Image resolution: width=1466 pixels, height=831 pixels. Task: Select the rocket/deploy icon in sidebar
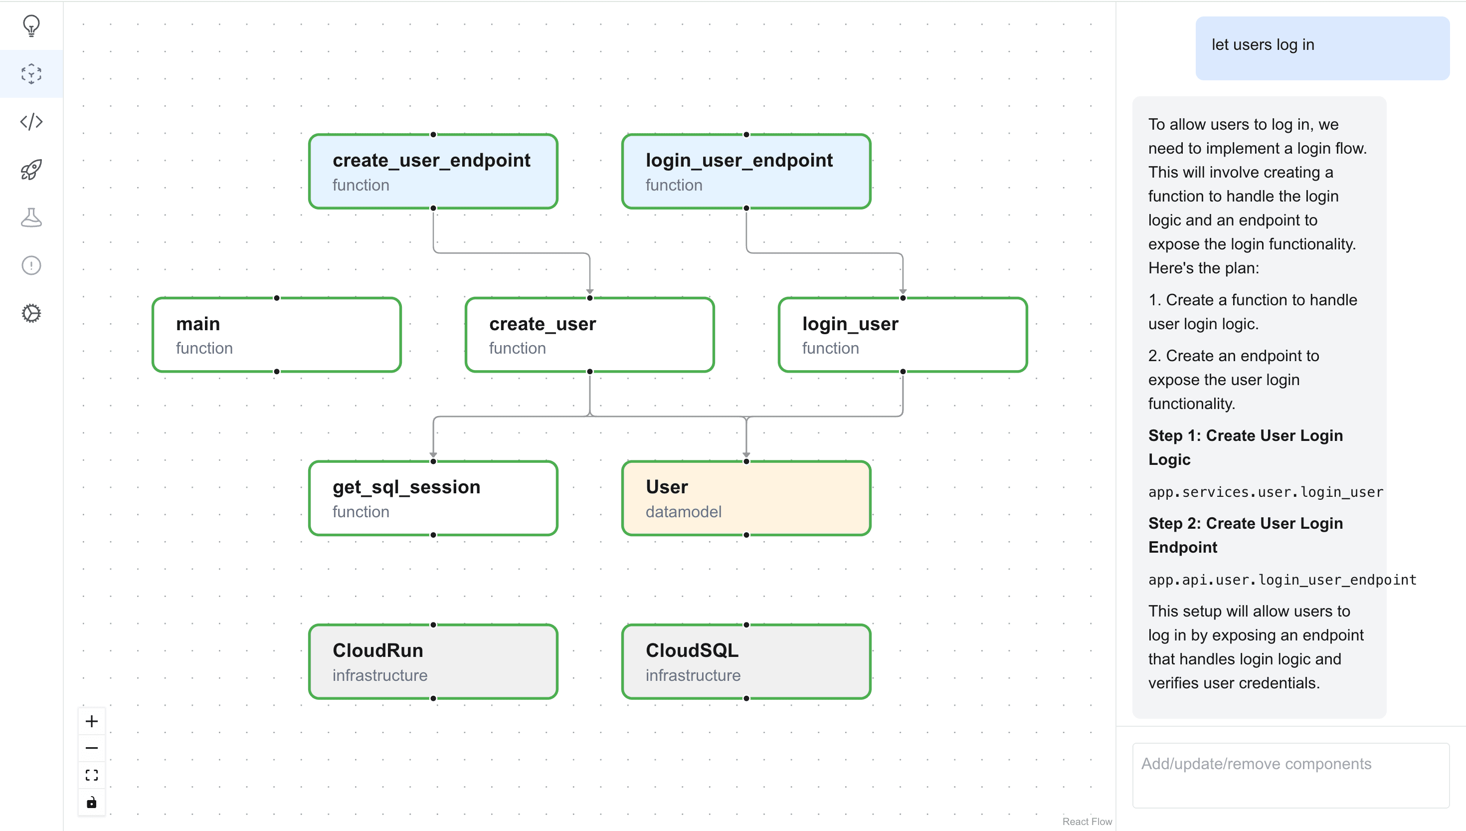point(29,168)
